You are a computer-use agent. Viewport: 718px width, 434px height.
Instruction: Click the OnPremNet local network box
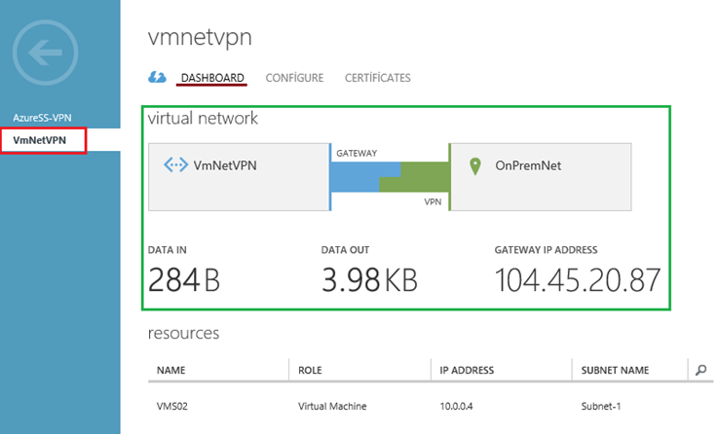[542, 177]
